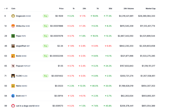This screenshot has height=110, width=169.
Task: Open the Pepe frog icon
Action: [13, 36]
